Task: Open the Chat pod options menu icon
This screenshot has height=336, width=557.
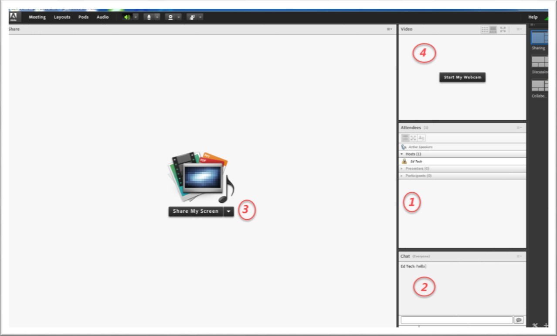Action: pyautogui.click(x=519, y=256)
